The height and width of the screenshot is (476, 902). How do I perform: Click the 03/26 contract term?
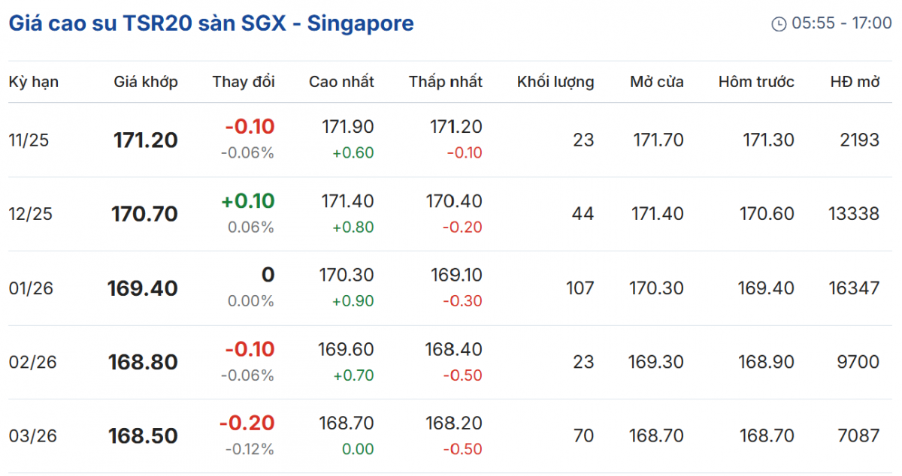[32, 436]
